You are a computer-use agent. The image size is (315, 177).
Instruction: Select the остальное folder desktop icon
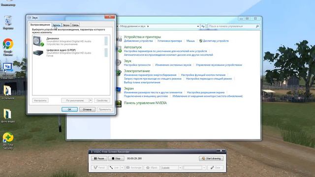(x=8, y=92)
